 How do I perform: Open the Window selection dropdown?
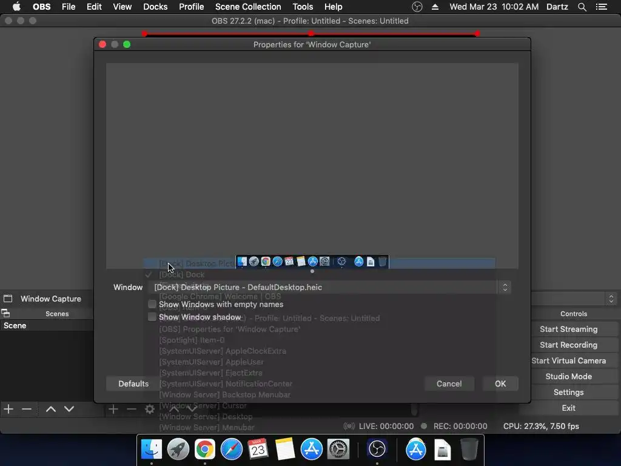pyautogui.click(x=329, y=287)
